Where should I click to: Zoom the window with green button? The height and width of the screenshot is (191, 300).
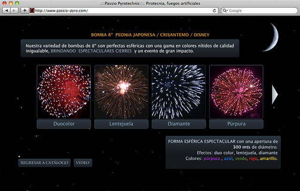[x=17, y=3]
